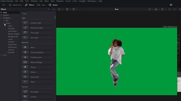Click the viewer grid lines icon
The height and width of the screenshot is (101, 181).
pyautogui.click(x=162, y=9)
